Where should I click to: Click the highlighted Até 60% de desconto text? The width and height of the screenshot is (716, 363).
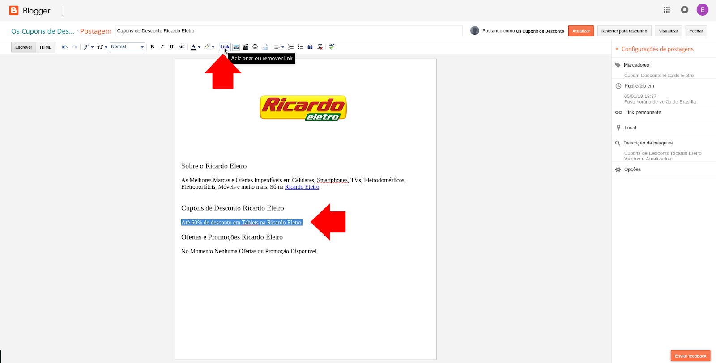[242, 223]
